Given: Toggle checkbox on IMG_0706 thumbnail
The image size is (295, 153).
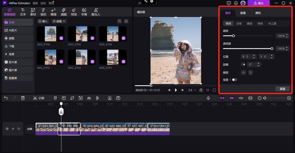Looking at the screenshot, I should (x=61, y=38).
